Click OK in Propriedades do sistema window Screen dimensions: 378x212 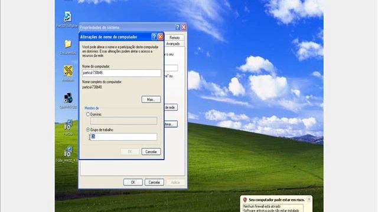pyautogui.click(x=133, y=182)
